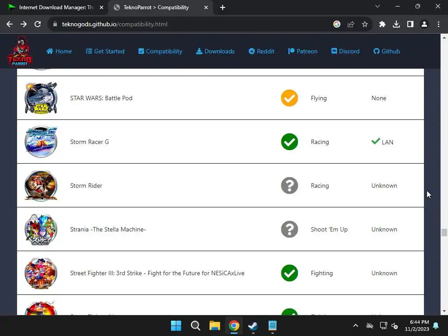The height and width of the screenshot is (336, 448).
Task: Open File Explorer from taskbar
Action: pos(214,325)
